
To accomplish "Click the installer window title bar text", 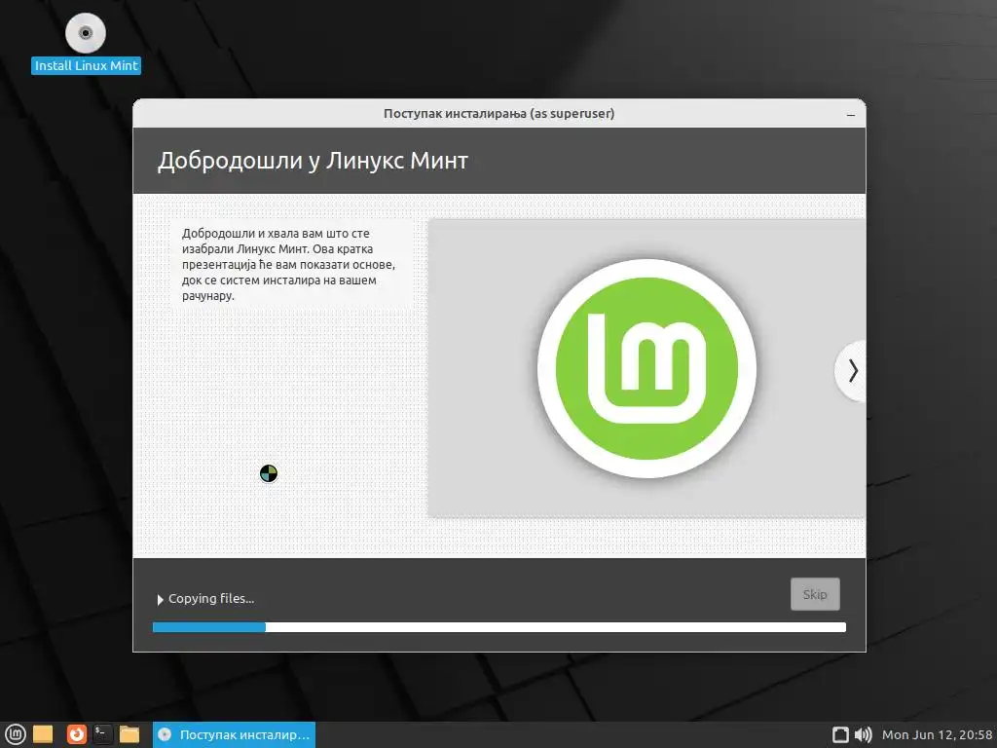I will click(499, 114).
